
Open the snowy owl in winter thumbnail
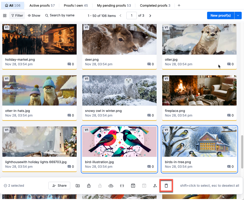pos(119,90)
